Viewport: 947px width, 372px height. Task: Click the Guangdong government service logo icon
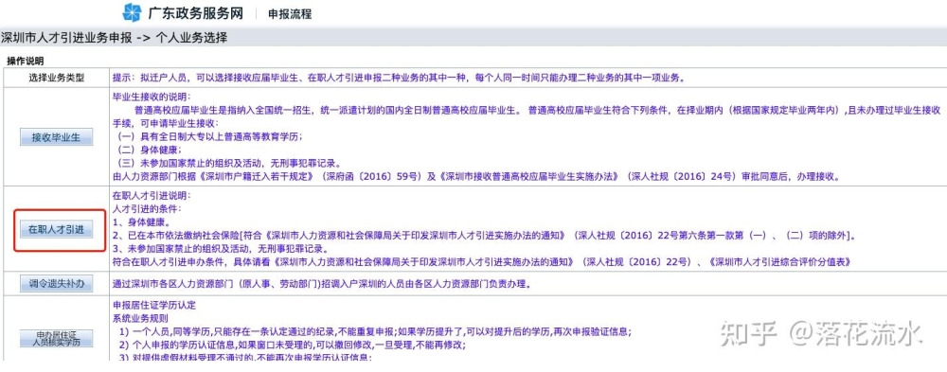(132, 12)
